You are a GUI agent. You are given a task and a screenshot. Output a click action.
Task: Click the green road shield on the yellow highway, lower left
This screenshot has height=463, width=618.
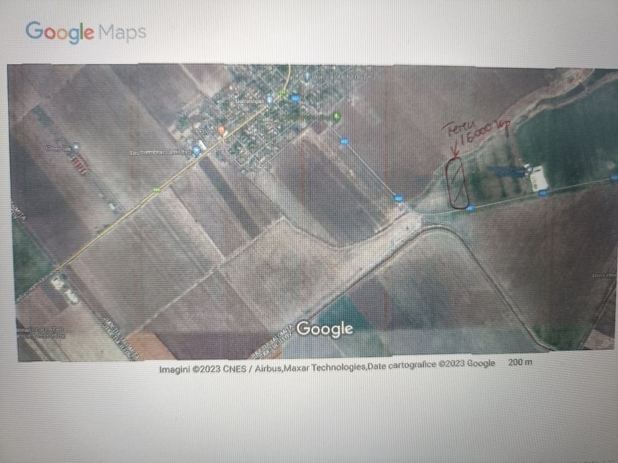pyautogui.click(x=157, y=190)
